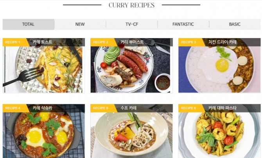Switch to the NEW tab
This screenshot has width=262, height=158.
pos(80,24)
